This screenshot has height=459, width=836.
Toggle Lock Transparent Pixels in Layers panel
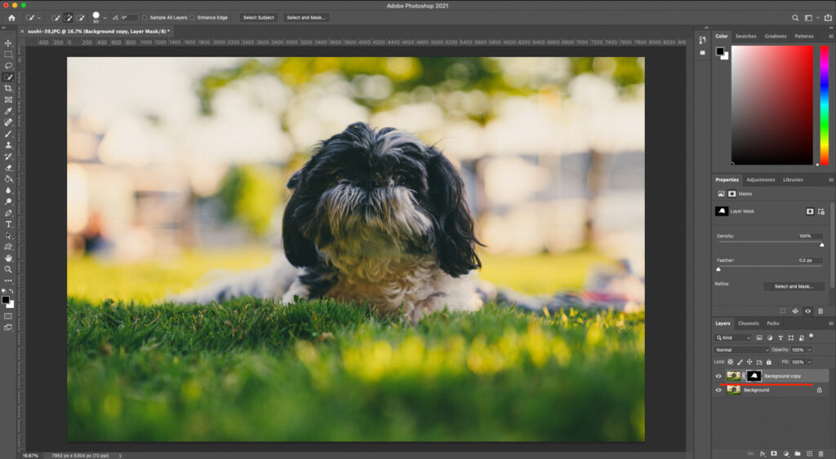(x=731, y=362)
